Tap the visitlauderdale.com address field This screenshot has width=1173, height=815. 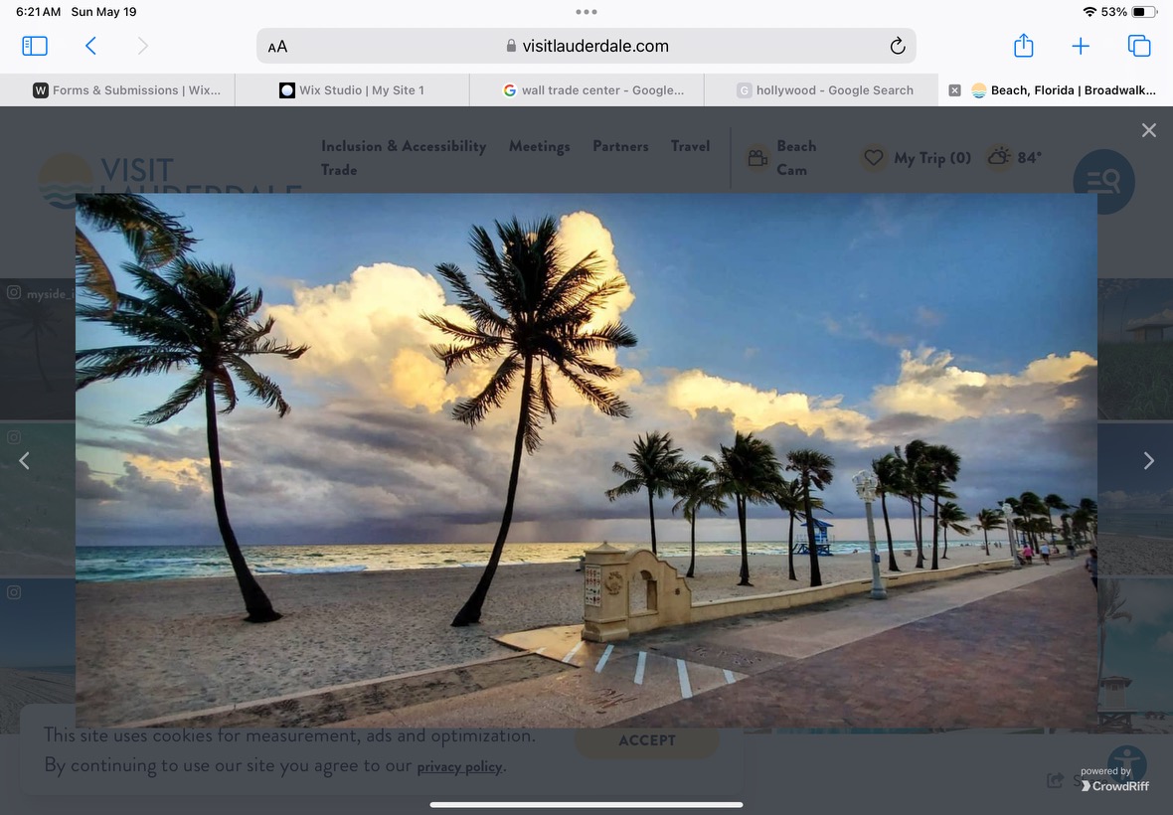click(x=586, y=47)
